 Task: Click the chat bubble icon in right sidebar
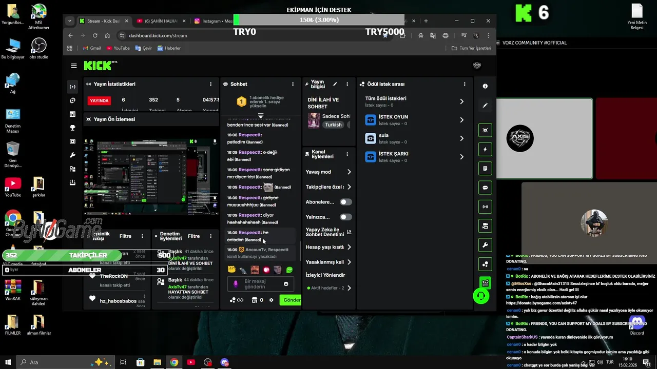[x=485, y=188]
